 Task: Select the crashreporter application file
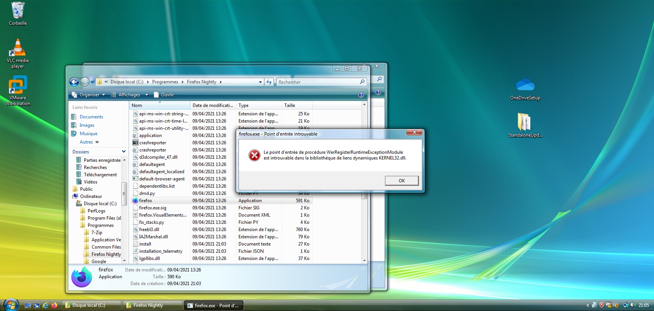click(x=149, y=143)
